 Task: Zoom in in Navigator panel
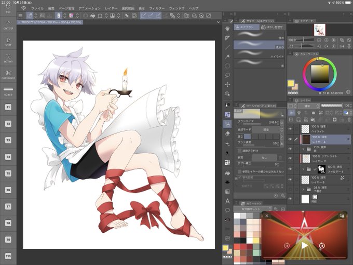[326, 40]
